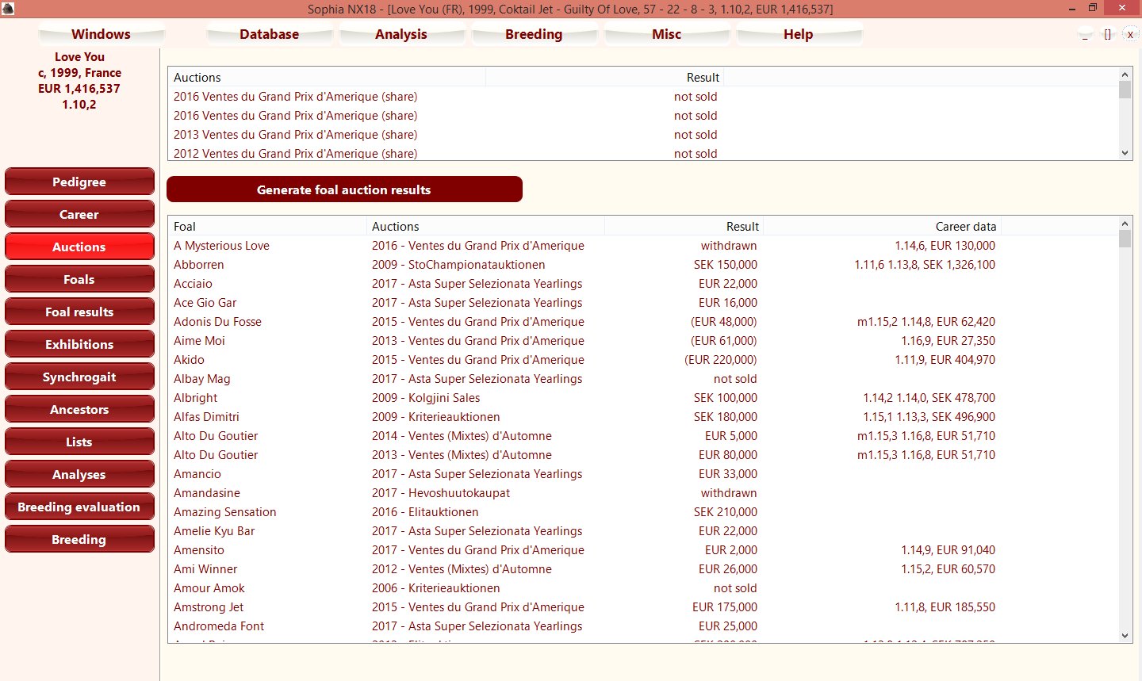Click the app icon in title bar

[x=7, y=9]
